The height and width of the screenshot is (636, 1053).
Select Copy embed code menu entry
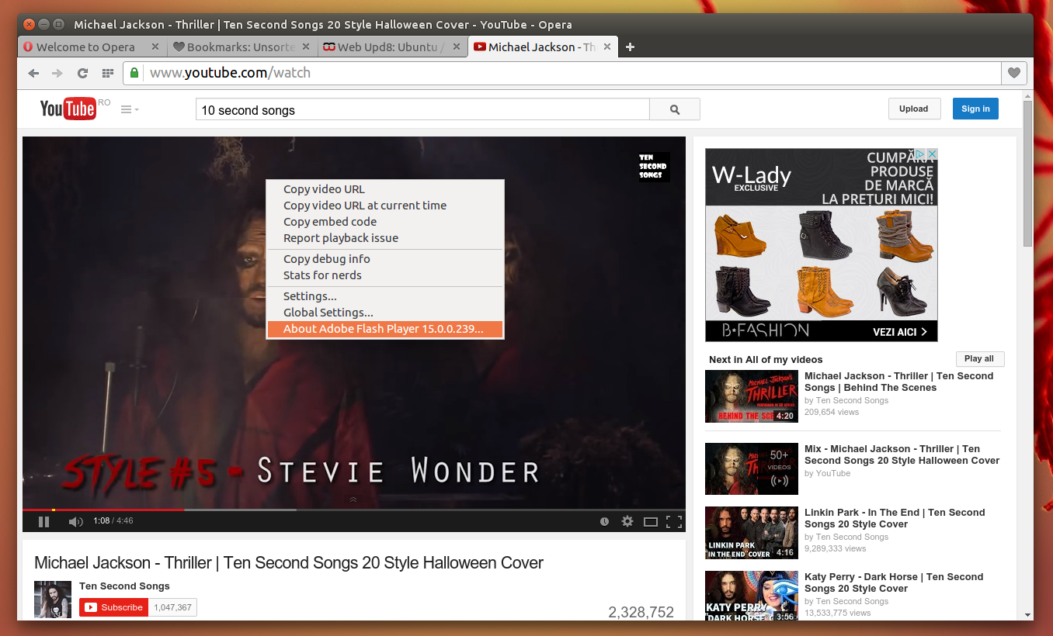click(385, 222)
